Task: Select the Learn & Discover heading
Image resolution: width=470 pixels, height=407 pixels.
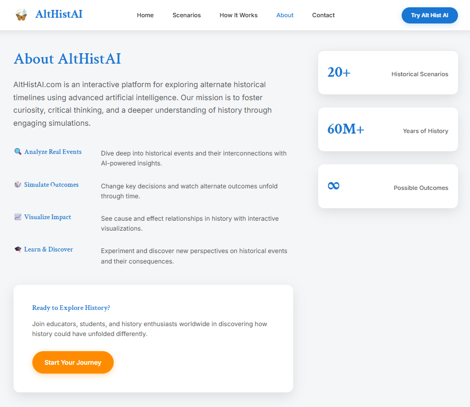Action: (49, 249)
